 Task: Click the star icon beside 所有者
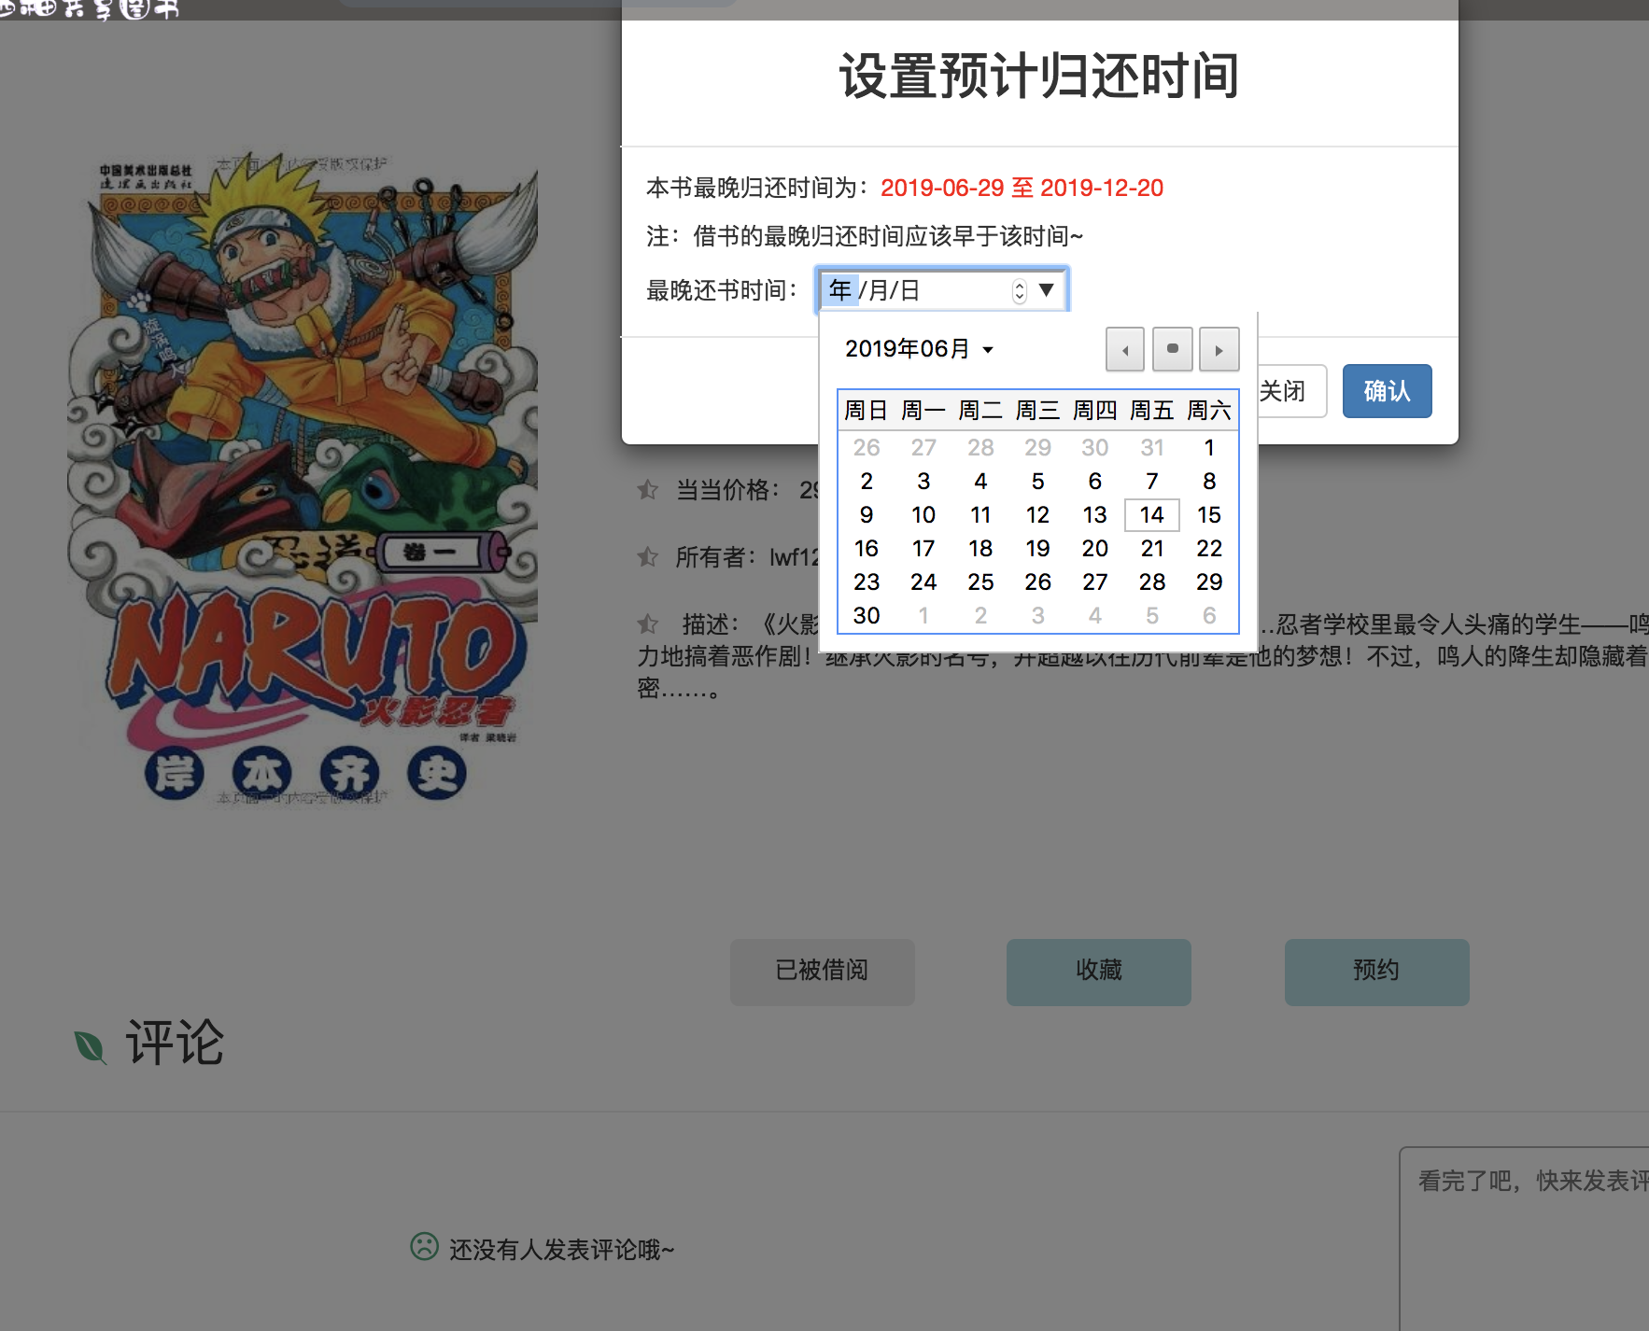[x=647, y=557]
